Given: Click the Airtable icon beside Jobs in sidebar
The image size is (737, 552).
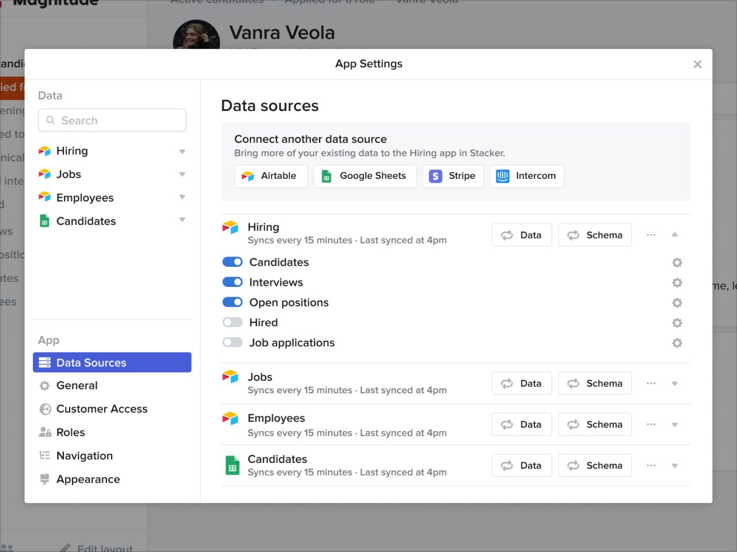Looking at the screenshot, I should coord(44,174).
